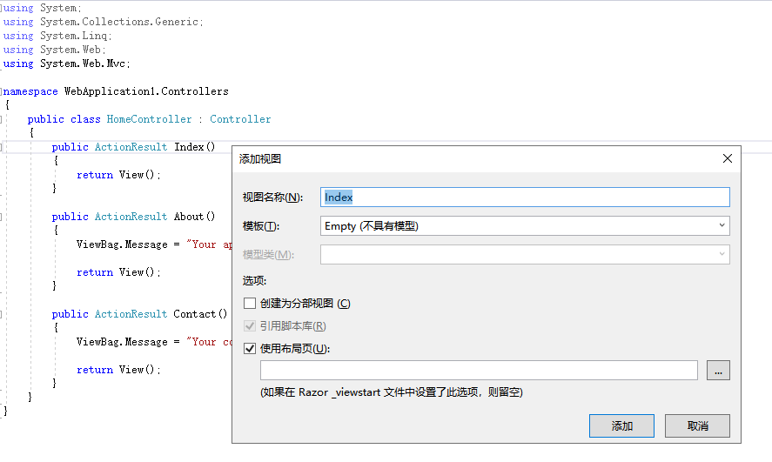Click the layout page path field

tap(479, 371)
